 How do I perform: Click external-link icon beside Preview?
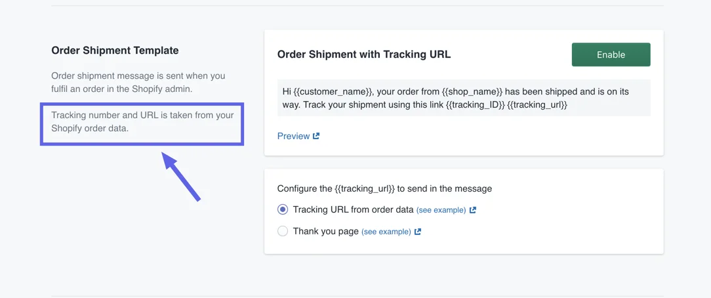coord(316,136)
